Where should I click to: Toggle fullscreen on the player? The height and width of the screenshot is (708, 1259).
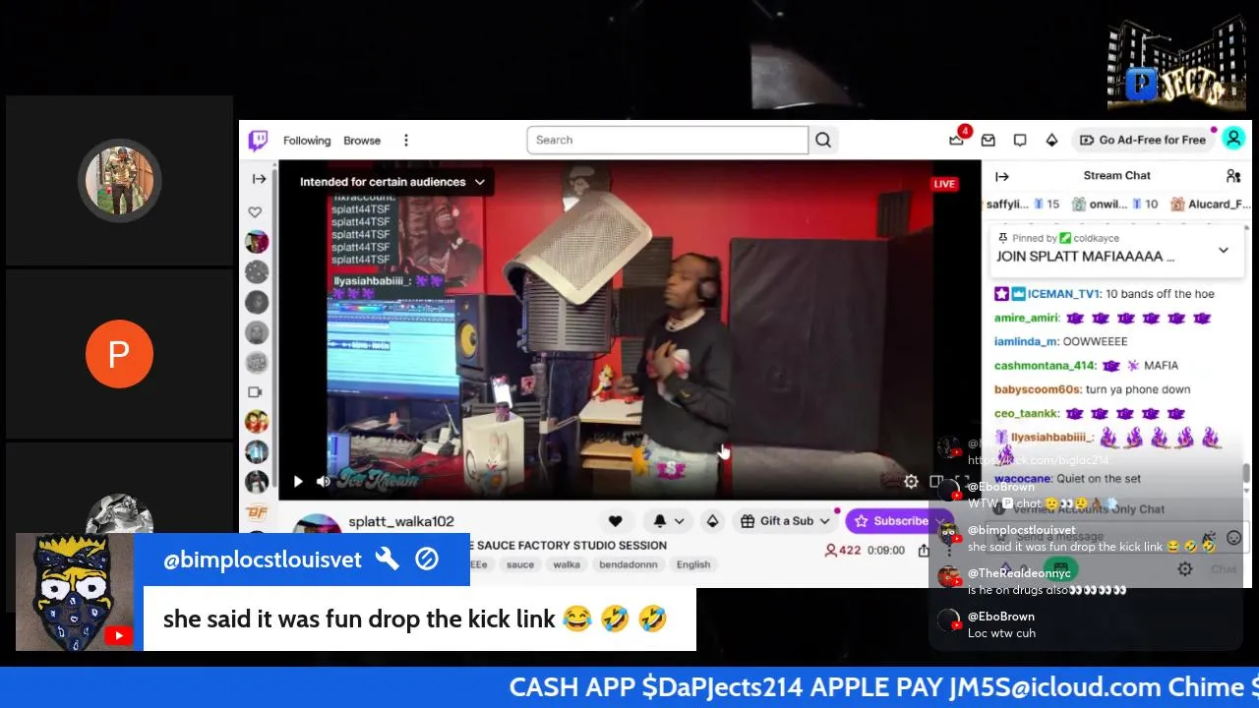[962, 482]
